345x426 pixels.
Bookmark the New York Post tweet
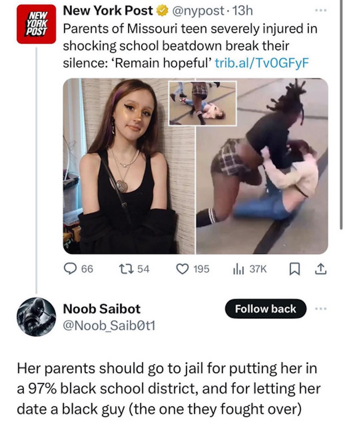coord(294,269)
